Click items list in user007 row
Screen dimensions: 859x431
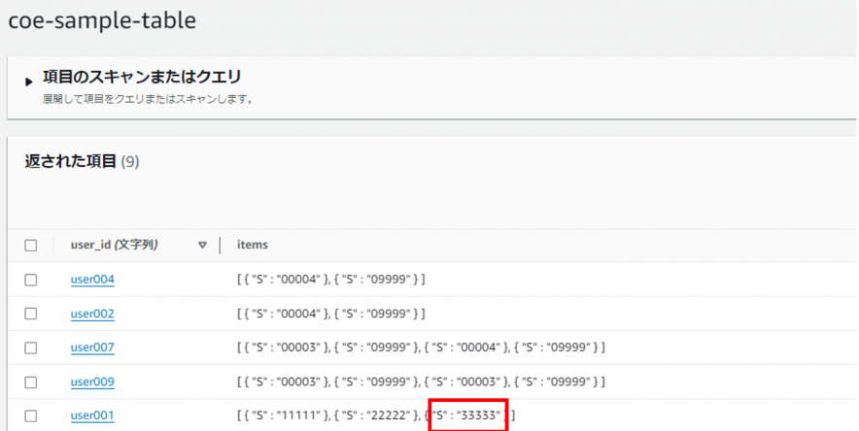coord(421,348)
